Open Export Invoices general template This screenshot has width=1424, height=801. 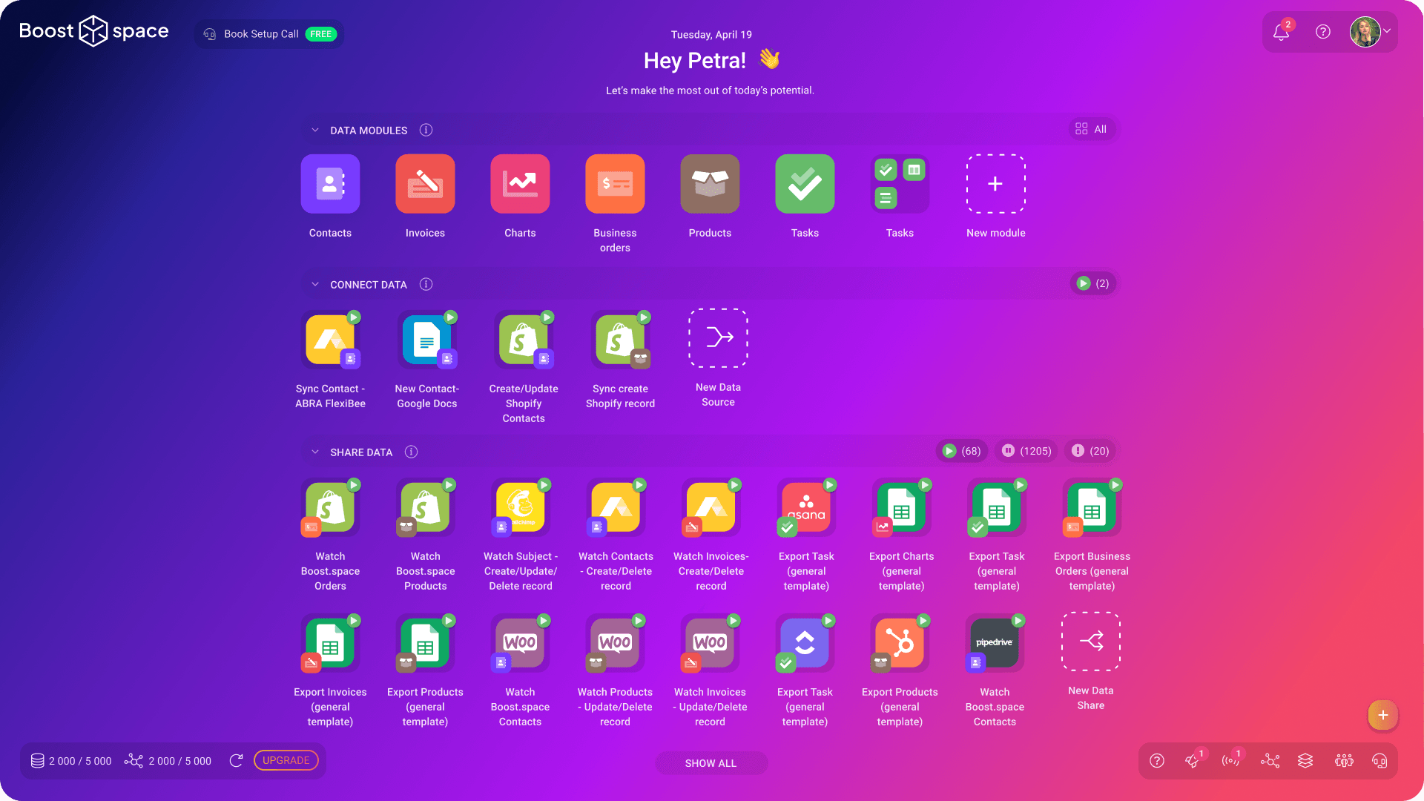tap(330, 643)
